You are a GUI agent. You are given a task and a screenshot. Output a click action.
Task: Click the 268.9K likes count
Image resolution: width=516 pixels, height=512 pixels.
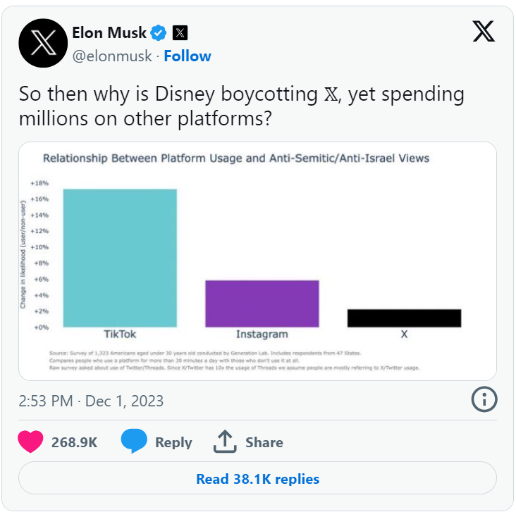(75, 442)
